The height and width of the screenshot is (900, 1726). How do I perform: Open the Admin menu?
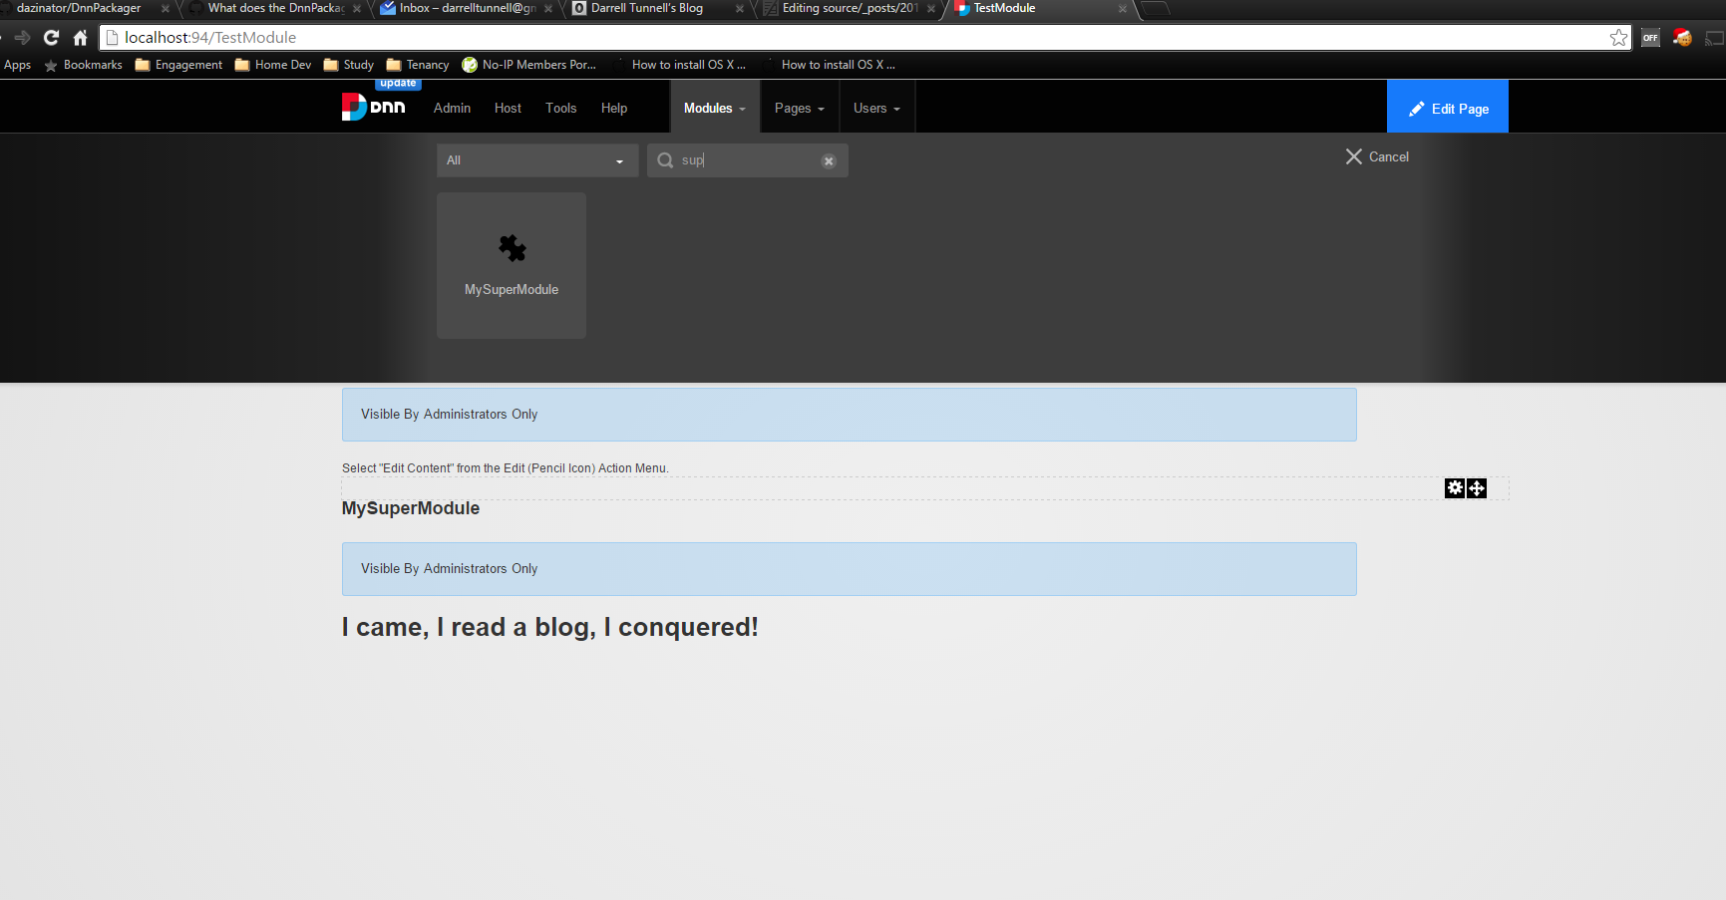[x=452, y=108]
